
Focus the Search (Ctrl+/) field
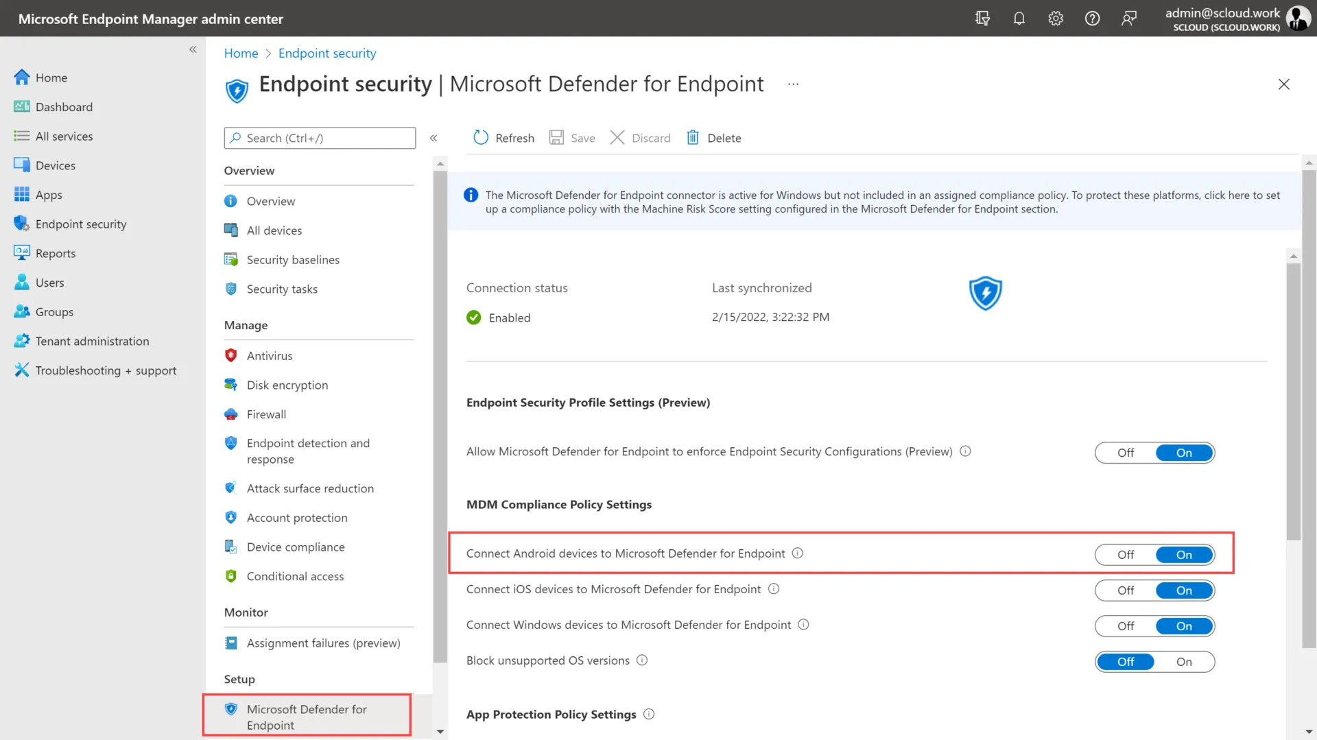click(320, 138)
